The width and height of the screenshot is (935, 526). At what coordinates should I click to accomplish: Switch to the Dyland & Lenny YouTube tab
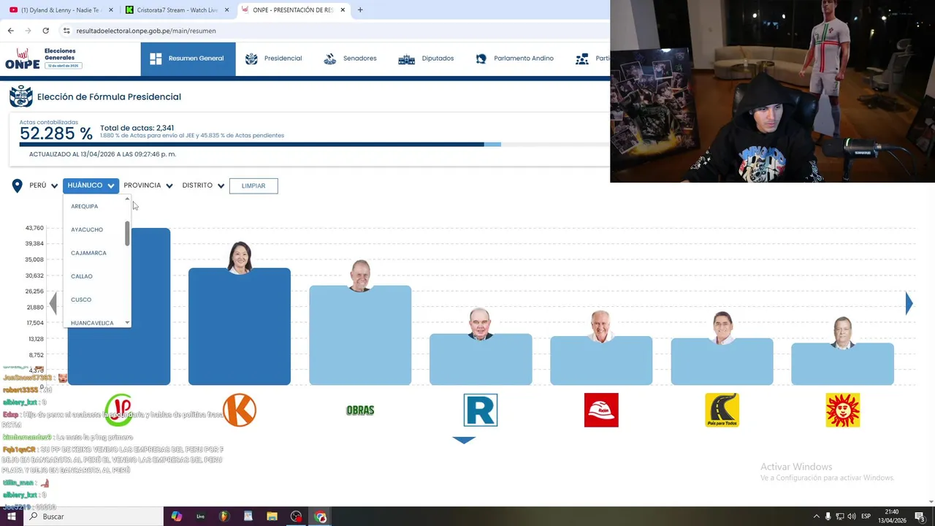click(61, 10)
